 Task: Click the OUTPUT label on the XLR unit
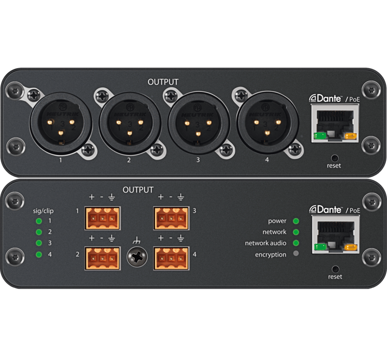coord(163,82)
